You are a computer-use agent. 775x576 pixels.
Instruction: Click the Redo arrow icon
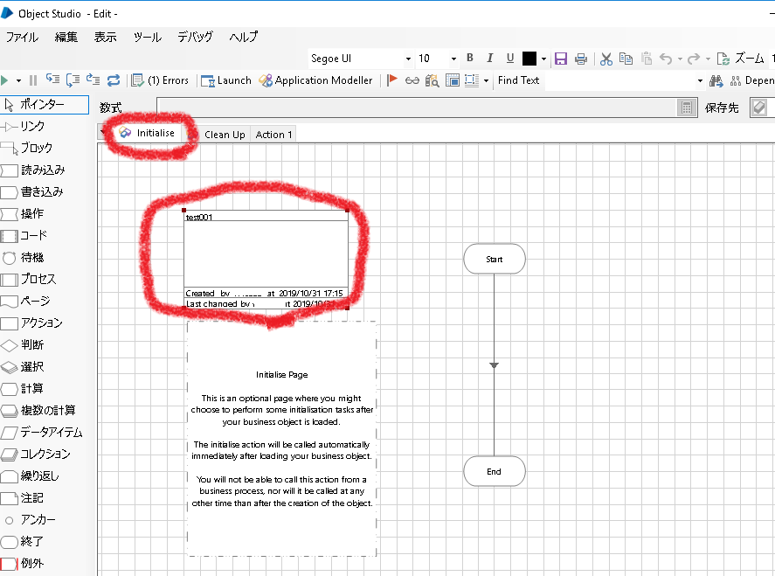(694, 59)
